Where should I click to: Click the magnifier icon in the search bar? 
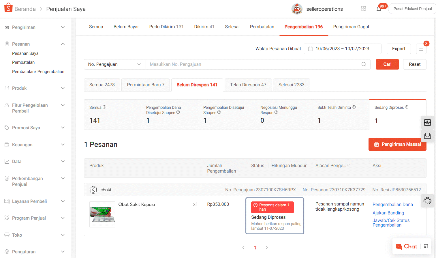point(364,64)
